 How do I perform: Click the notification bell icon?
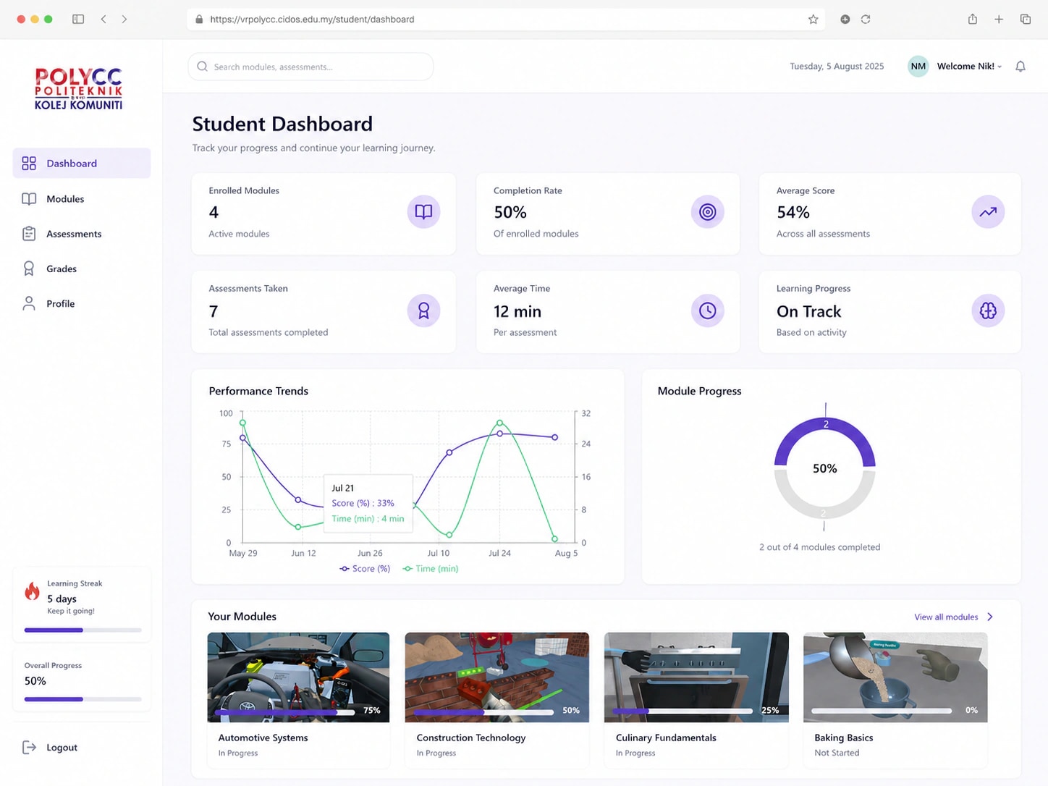pos(1020,67)
